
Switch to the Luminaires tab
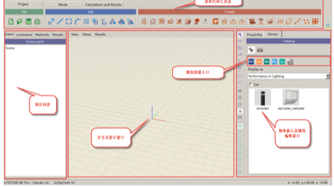coord(24,34)
